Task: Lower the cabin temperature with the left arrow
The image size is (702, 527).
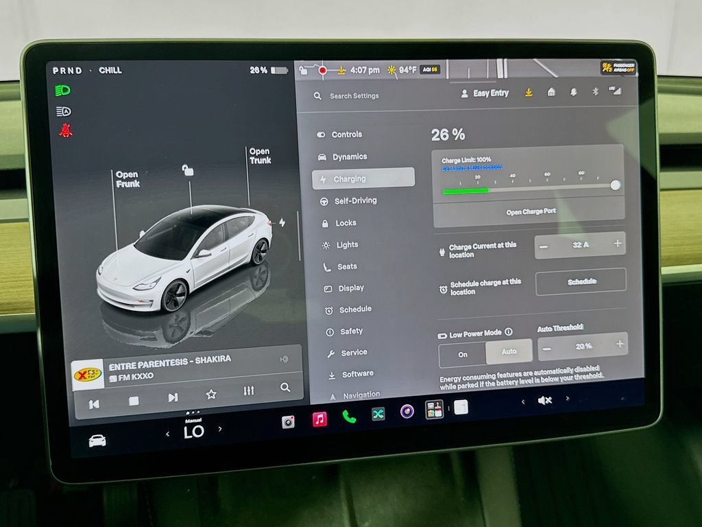Action: 167,434
